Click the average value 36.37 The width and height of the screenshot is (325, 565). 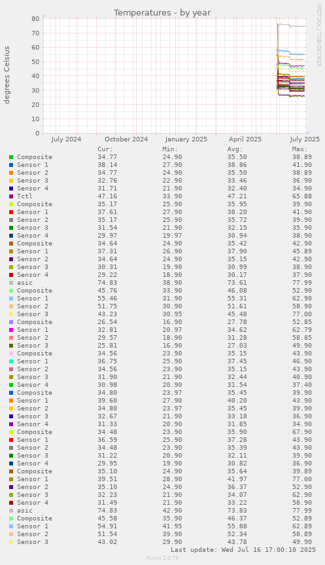pos(237,487)
